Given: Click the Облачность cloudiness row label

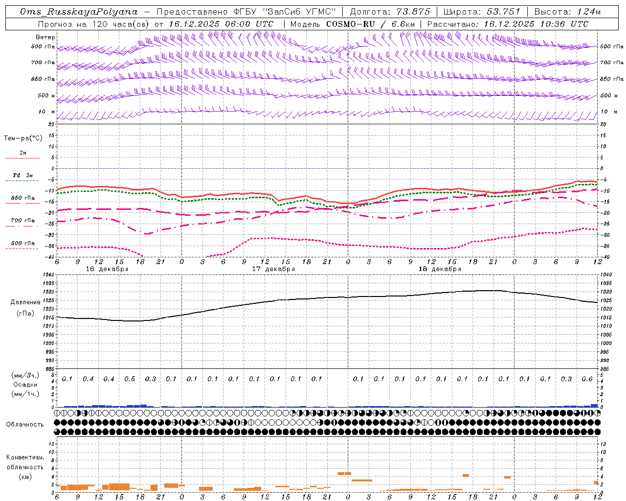Looking at the screenshot, I should (24, 425).
